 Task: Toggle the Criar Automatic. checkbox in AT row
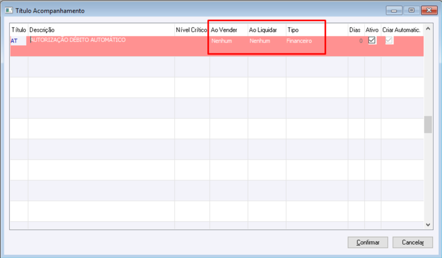389,40
